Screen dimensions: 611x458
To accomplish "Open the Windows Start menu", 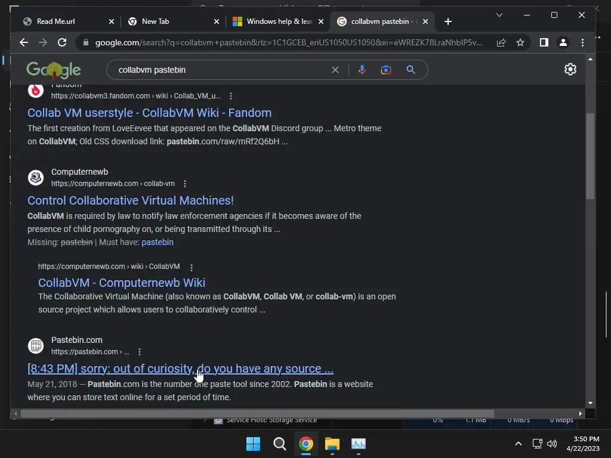I will pos(253,444).
